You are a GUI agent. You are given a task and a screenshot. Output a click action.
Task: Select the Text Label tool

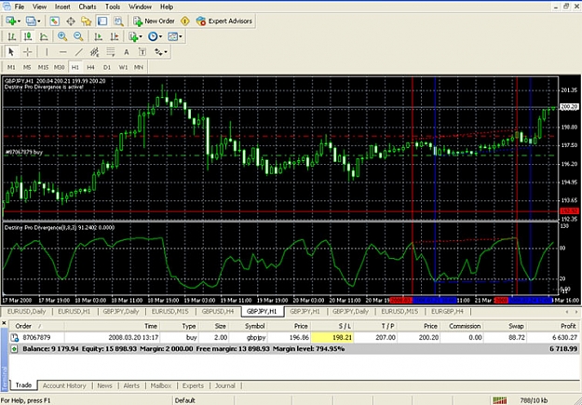(142, 52)
